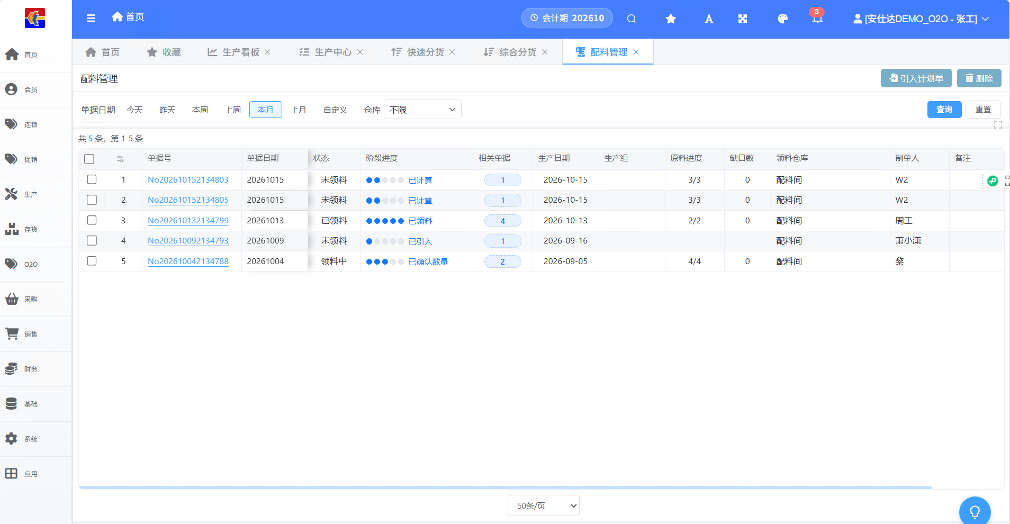Click the lightbulb help button
The image size is (1010, 524).
tap(975, 511)
